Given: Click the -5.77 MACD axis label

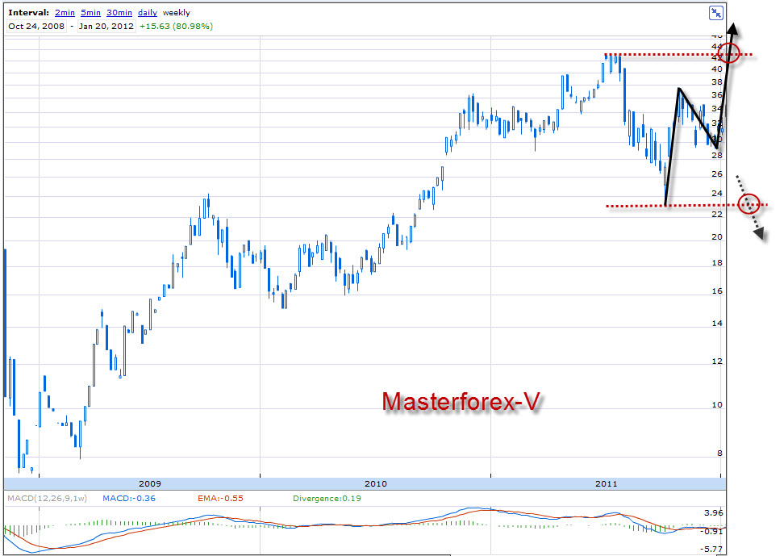Looking at the screenshot, I should 711,549.
